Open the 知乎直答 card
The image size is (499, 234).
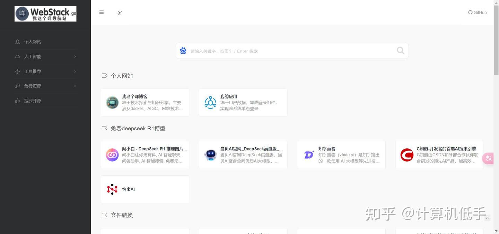coord(341,155)
